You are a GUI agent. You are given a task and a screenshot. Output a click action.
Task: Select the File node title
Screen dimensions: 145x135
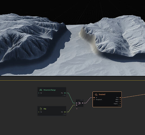tap(45, 109)
